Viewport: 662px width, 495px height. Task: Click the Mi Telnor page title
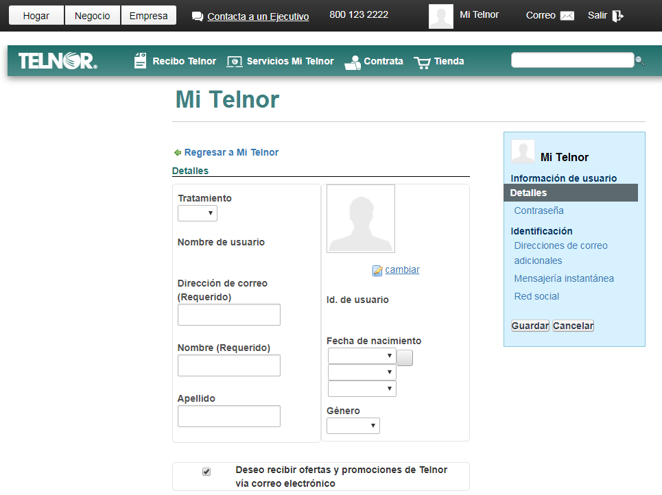228,99
